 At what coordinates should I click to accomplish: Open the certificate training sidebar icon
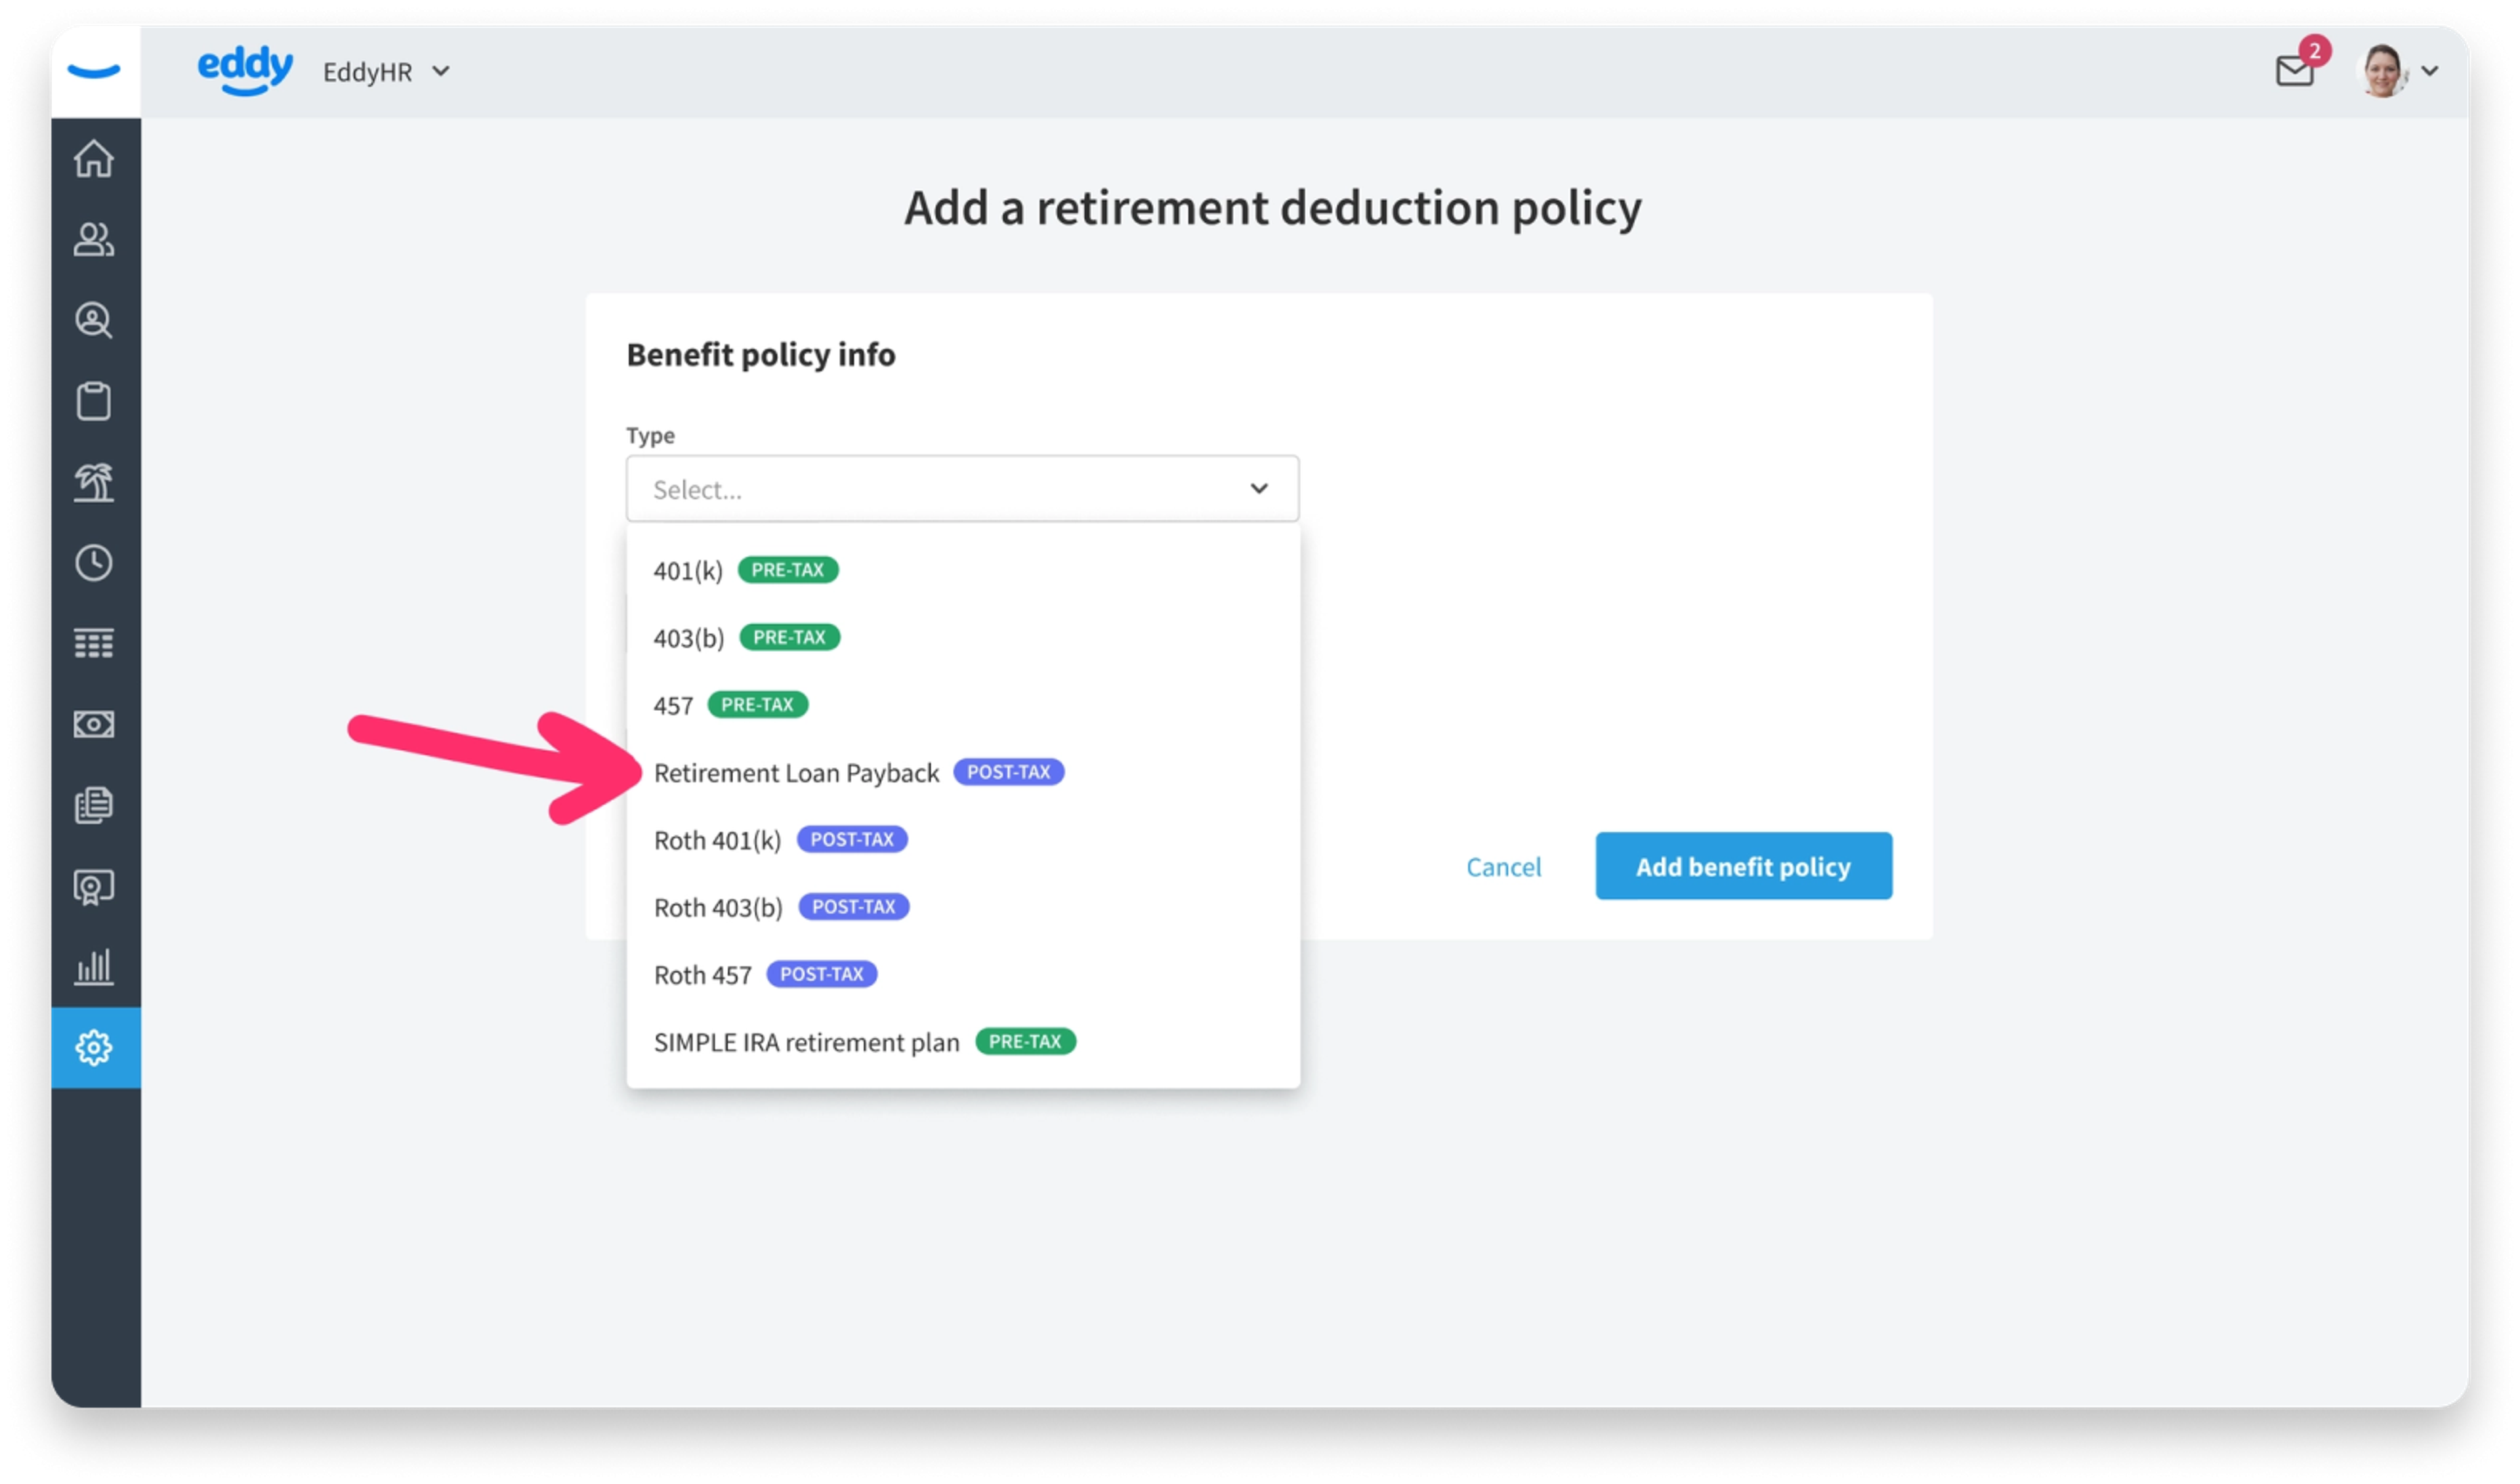(94, 886)
